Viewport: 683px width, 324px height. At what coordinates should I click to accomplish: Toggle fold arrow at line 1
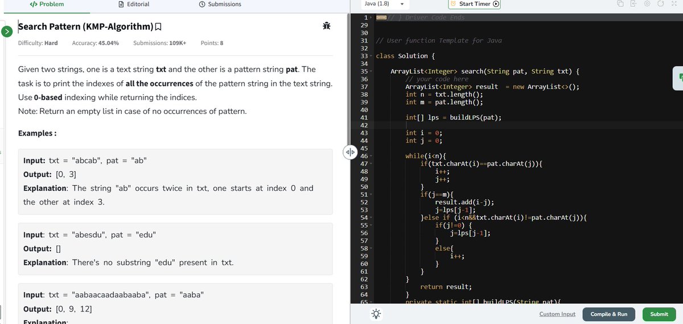(372, 18)
